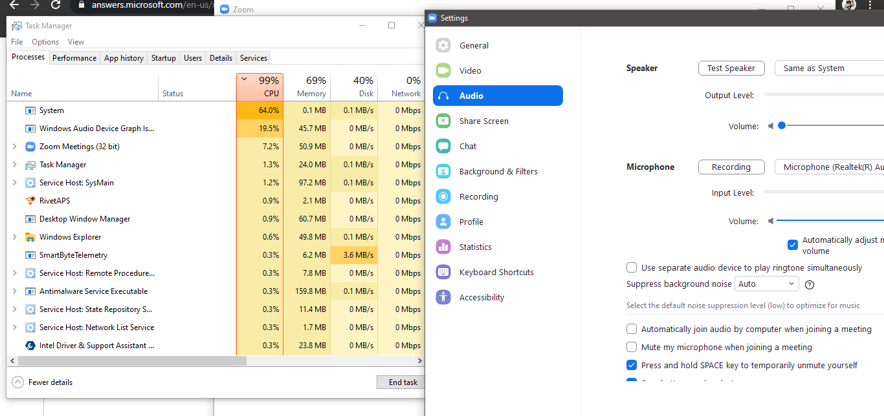Click the browser forward arrow
Image resolution: width=884 pixels, height=416 pixels.
tap(34, 5)
